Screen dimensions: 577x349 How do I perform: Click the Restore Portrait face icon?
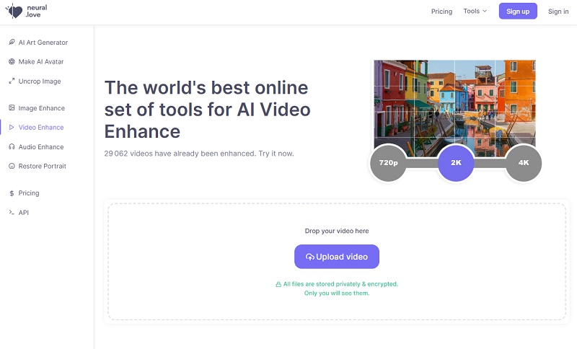coord(12,166)
